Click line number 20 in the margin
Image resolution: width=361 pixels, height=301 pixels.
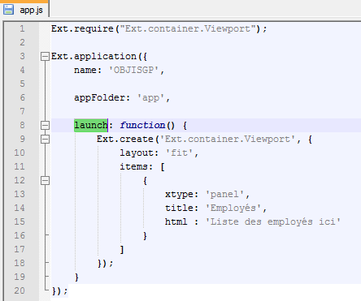point(20,290)
